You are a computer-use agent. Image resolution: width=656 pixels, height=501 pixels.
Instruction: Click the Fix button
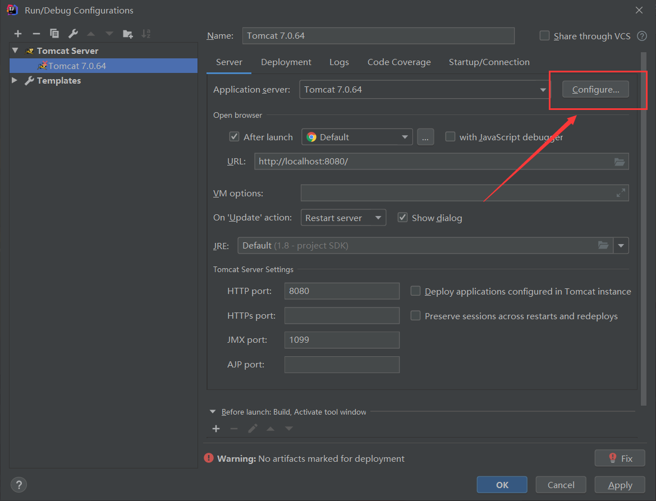(x=620, y=458)
